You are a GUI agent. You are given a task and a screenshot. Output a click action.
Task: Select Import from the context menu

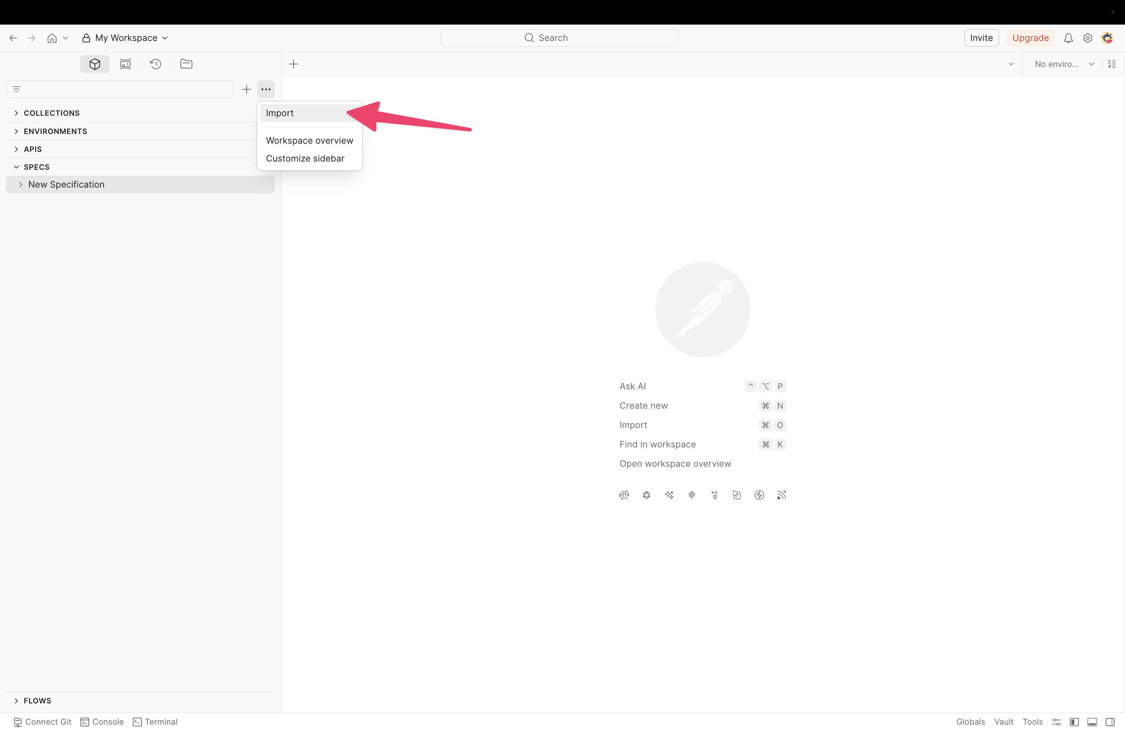pos(280,113)
